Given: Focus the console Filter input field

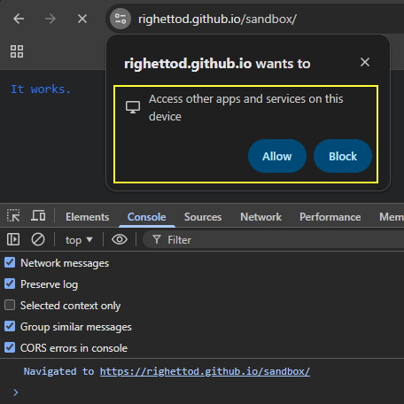Looking at the screenshot, I should click(273, 240).
